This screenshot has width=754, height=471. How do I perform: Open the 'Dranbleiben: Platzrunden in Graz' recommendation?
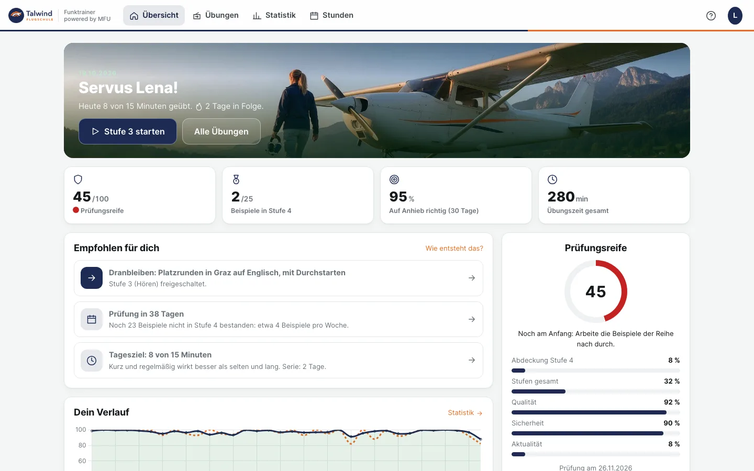(279, 278)
